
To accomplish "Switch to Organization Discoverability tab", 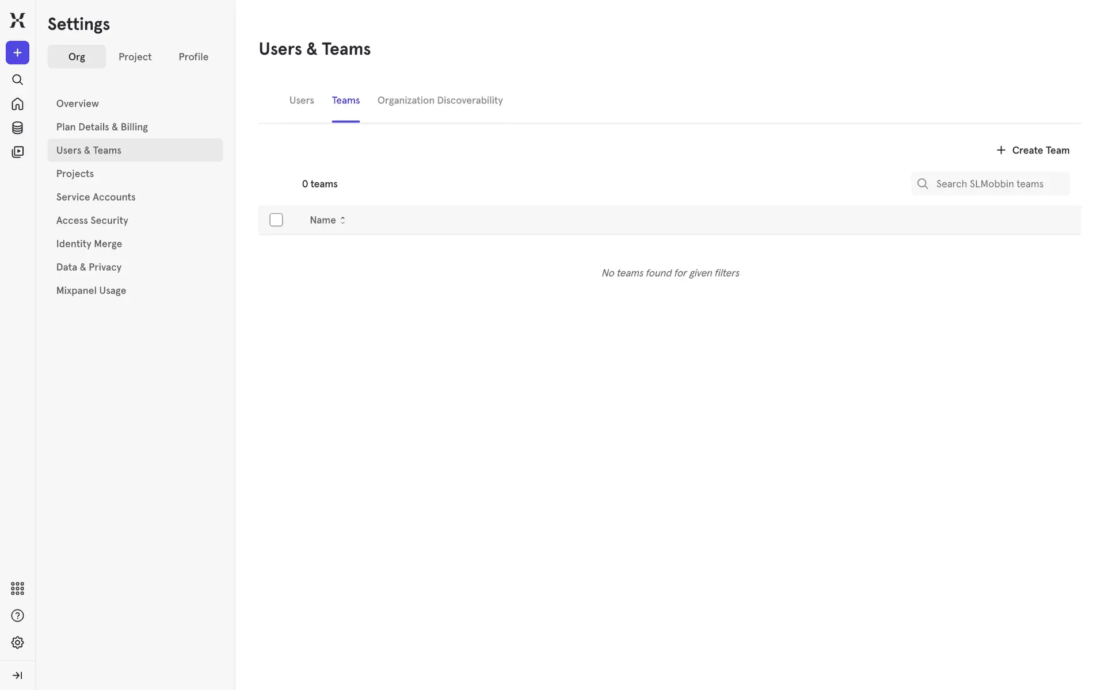I will pos(440,101).
